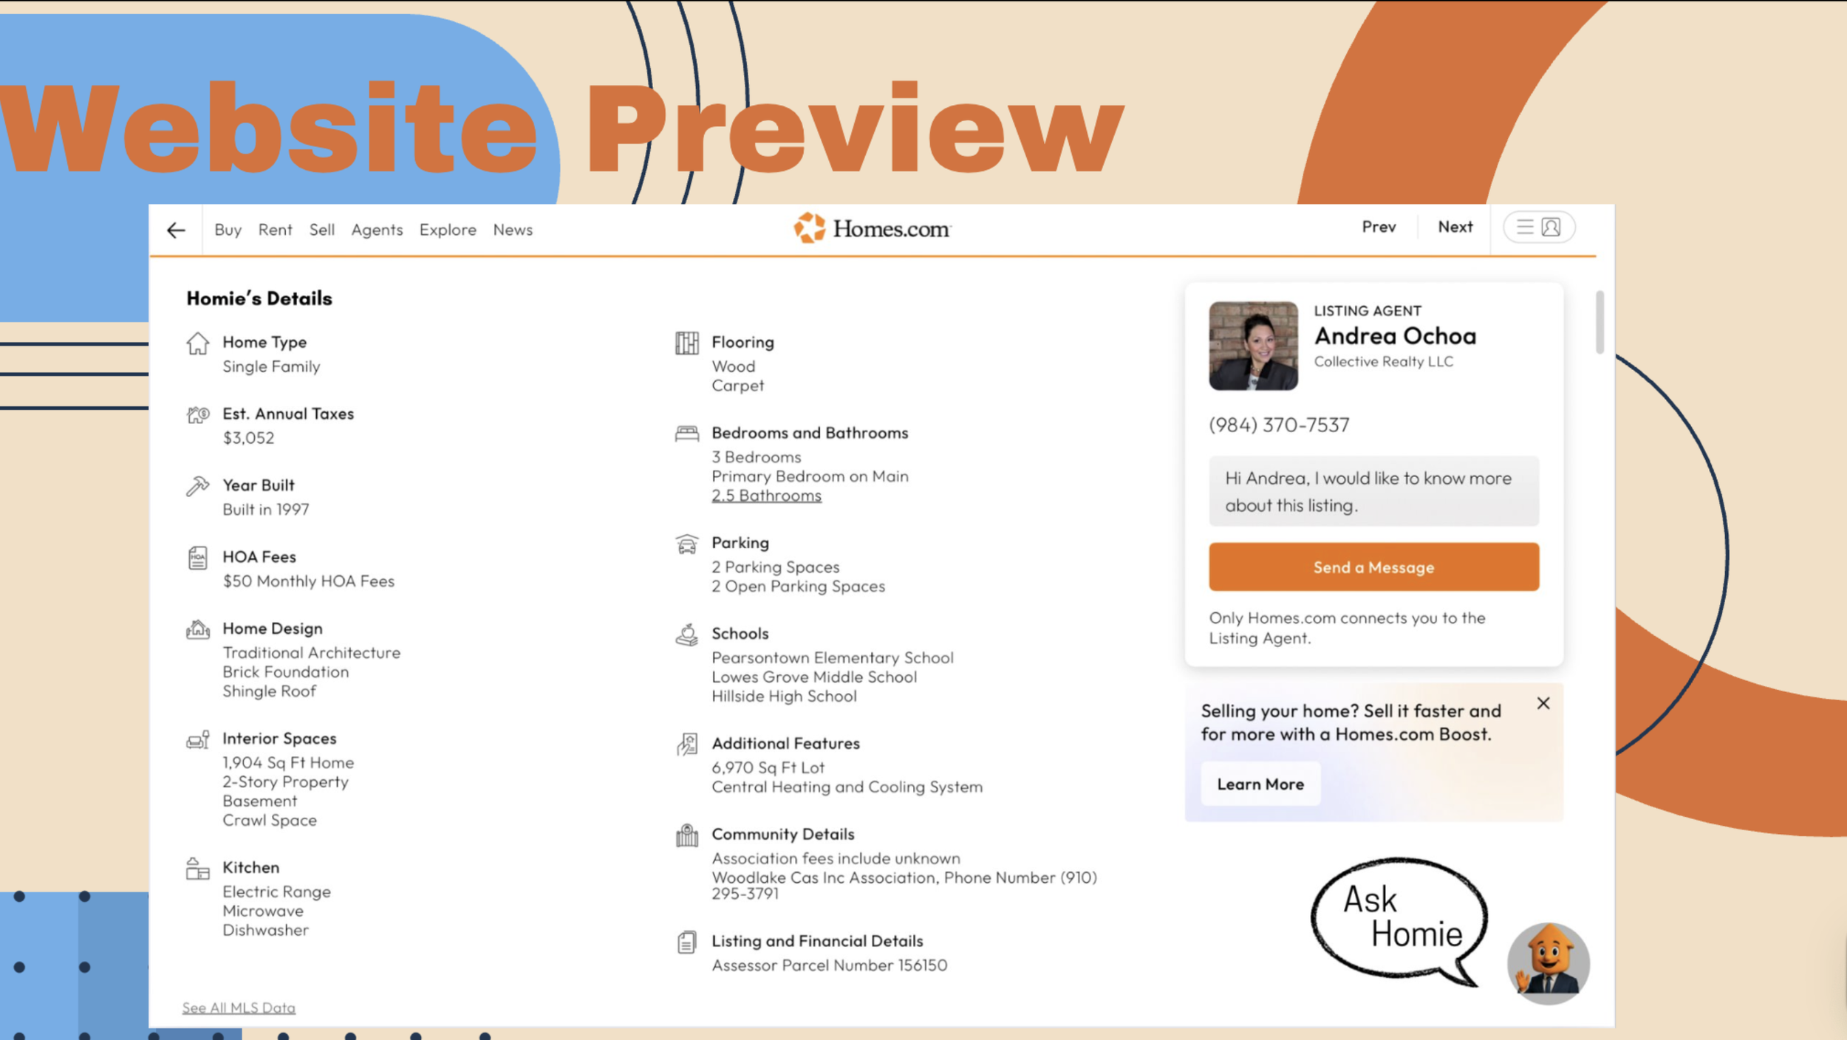Click the 6,970 Sq Ft Lot text

pyautogui.click(x=768, y=768)
